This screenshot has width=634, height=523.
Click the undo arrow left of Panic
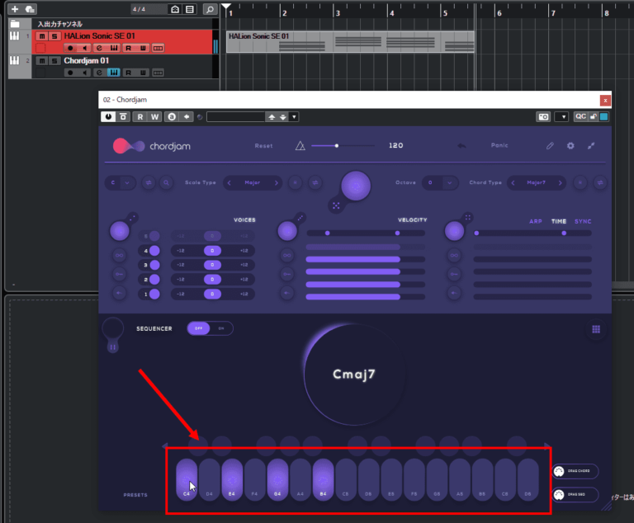pos(461,146)
